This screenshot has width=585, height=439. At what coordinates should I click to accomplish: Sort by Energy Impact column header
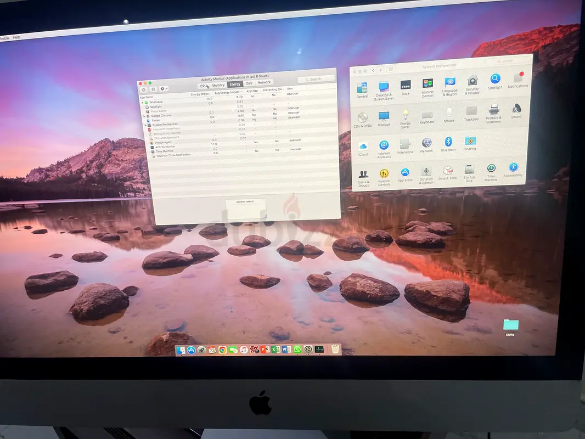tap(200, 94)
